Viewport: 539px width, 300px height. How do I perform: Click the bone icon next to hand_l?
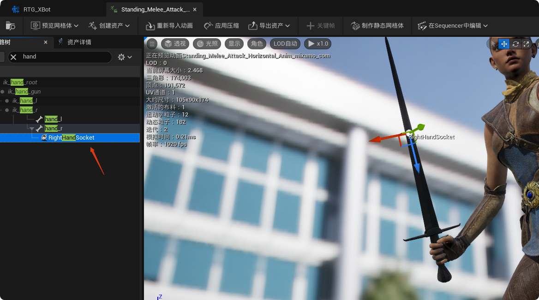[39, 119]
